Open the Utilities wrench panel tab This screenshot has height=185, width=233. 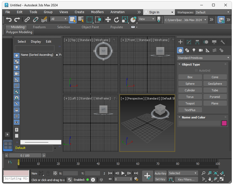coord(223,42)
